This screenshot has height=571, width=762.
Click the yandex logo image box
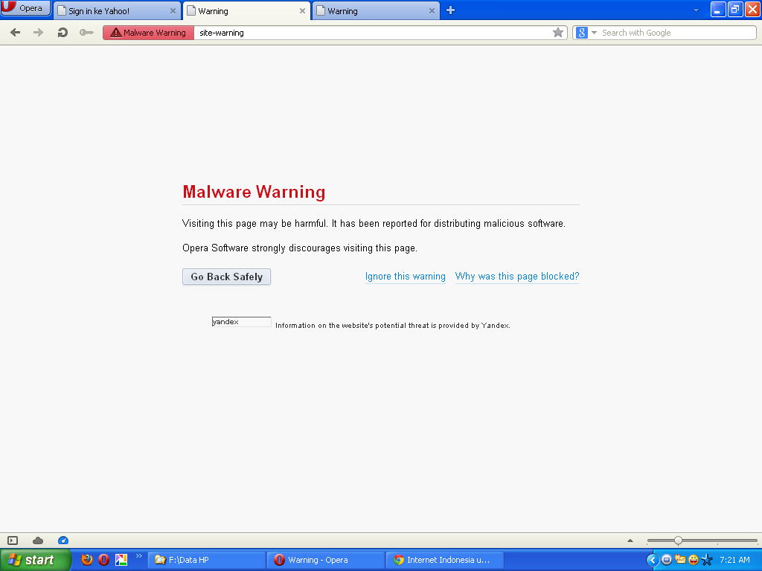[242, 321]
